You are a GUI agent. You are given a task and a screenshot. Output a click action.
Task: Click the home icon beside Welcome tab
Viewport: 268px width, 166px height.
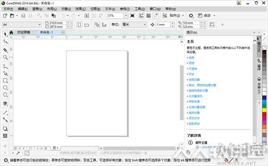[x=11, y=32]
